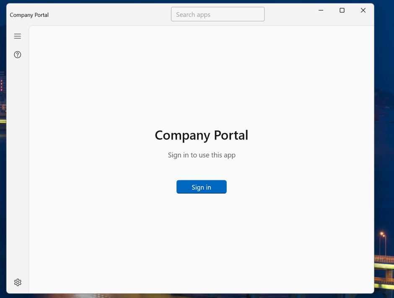Click desktop wallpaper right of the window
Image resolution: width=394 pixels, height=298 pixels.
tap(384, 126)
